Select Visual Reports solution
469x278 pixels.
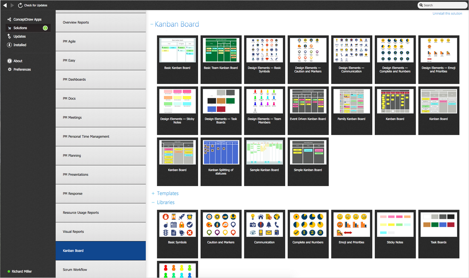101,232
